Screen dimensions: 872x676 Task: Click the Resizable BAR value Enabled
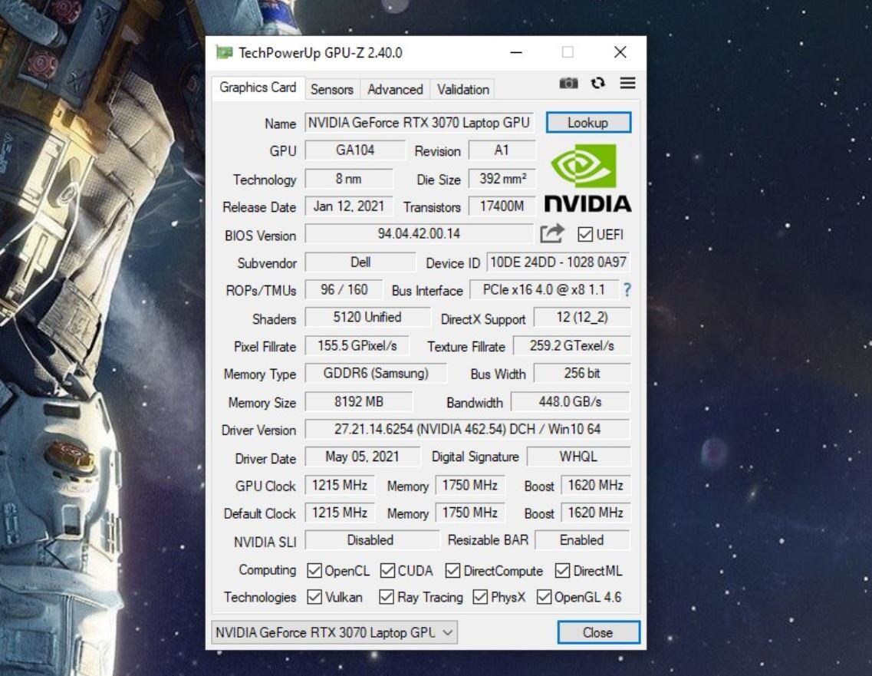pos(582,540)
